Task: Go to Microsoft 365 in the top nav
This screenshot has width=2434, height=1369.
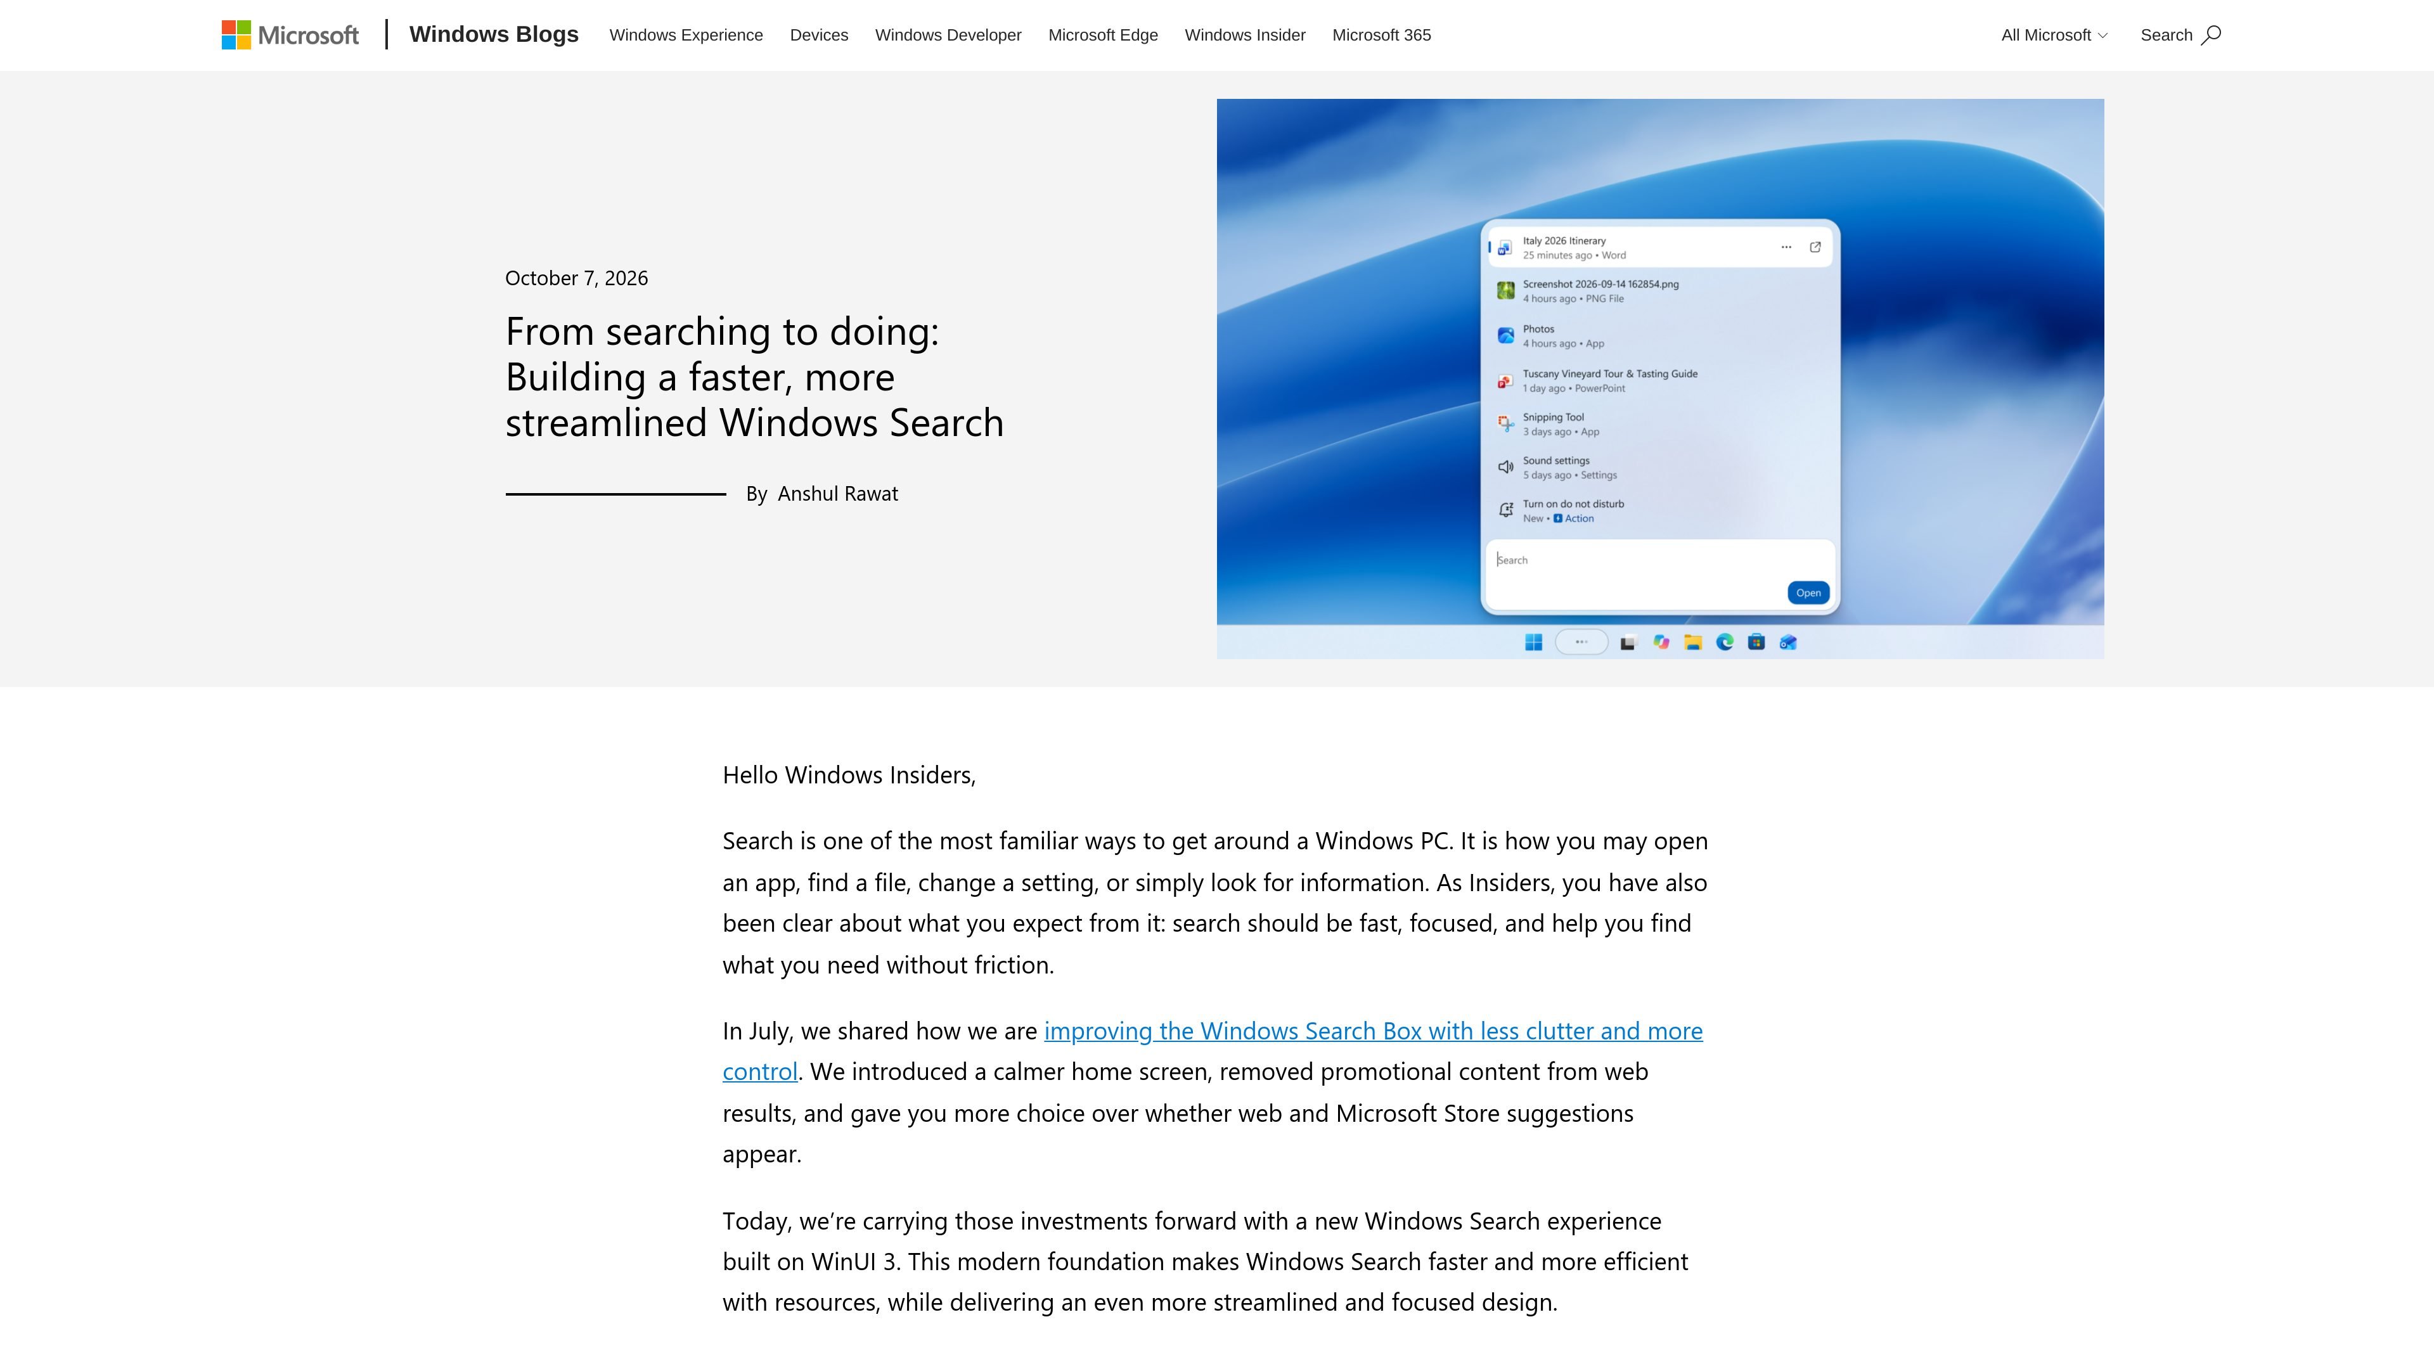Action: tap(1381, 35)
